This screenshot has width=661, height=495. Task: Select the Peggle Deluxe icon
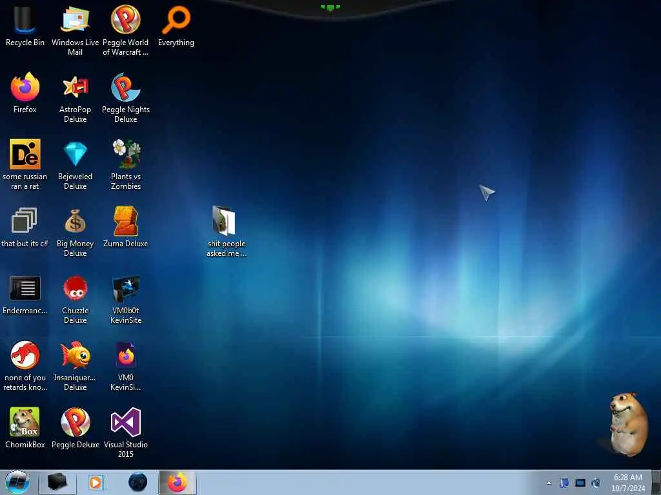coord(75,429)
